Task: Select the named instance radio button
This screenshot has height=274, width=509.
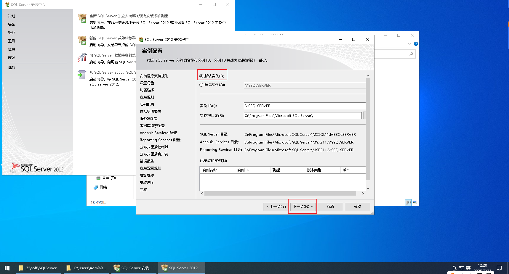Action: 201,85
